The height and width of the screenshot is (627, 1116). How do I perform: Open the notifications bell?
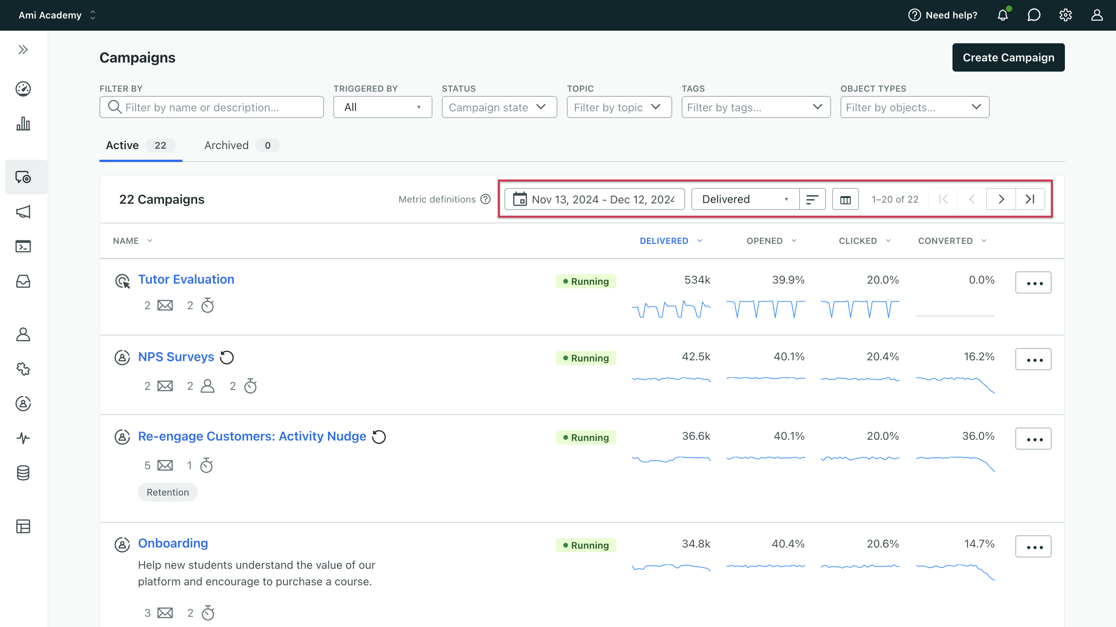1002,15
